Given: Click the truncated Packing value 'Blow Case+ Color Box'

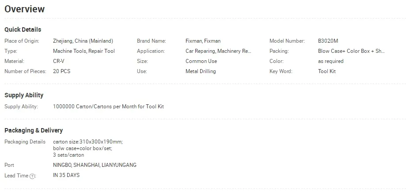Looking at the screenshot, I should pyautogui.click(x=351, y=51).
